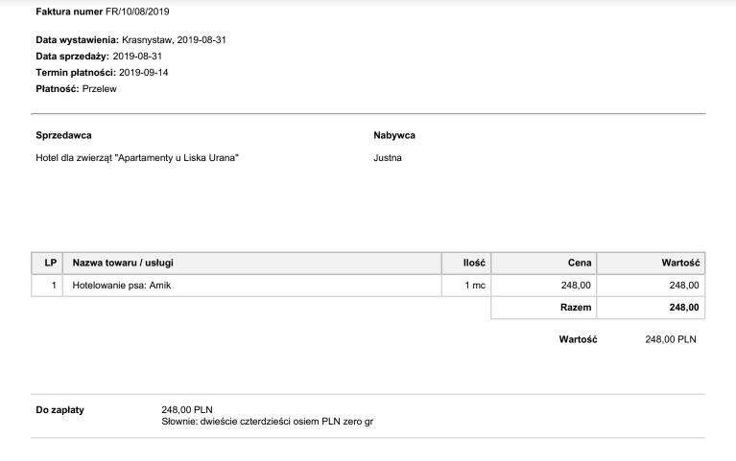The image size is (736, 461).
Task: Click the payment deadline 2019-09-14
Action: (144, 73)
